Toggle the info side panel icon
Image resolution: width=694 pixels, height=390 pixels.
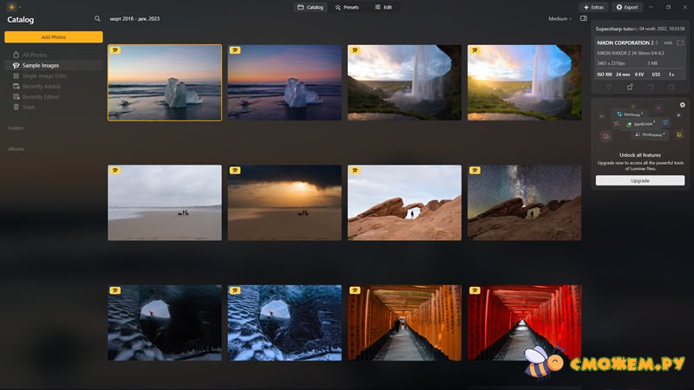(583, 18)
